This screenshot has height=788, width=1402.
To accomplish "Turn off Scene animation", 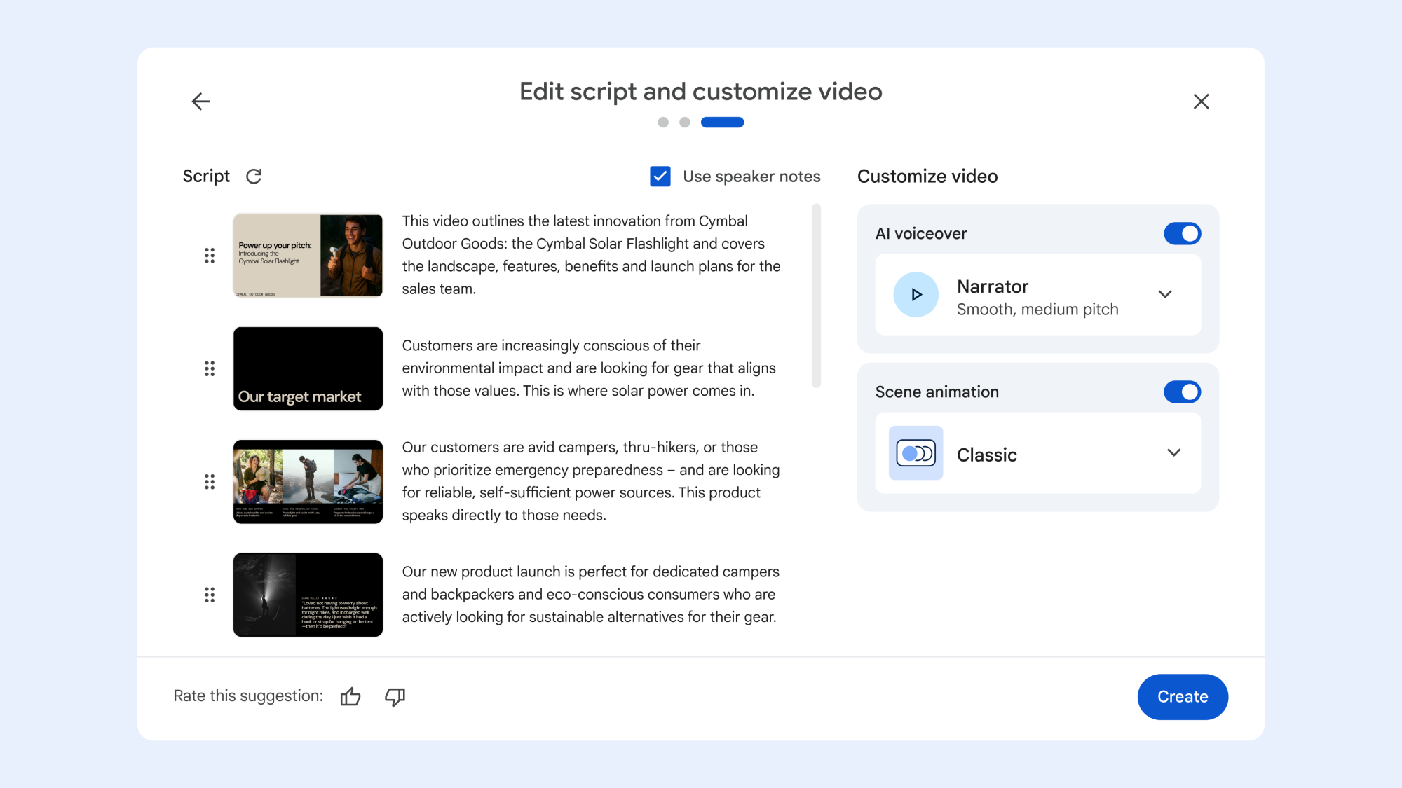I will (x=1182, y=392).
